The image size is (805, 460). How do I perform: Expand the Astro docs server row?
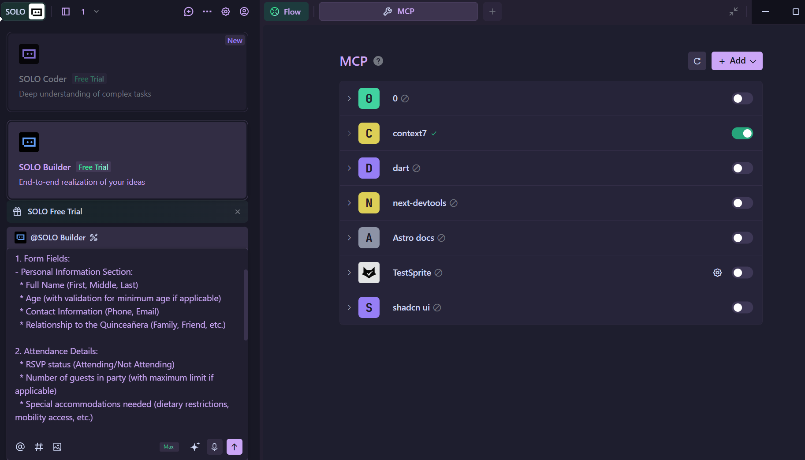pos(349,238)
